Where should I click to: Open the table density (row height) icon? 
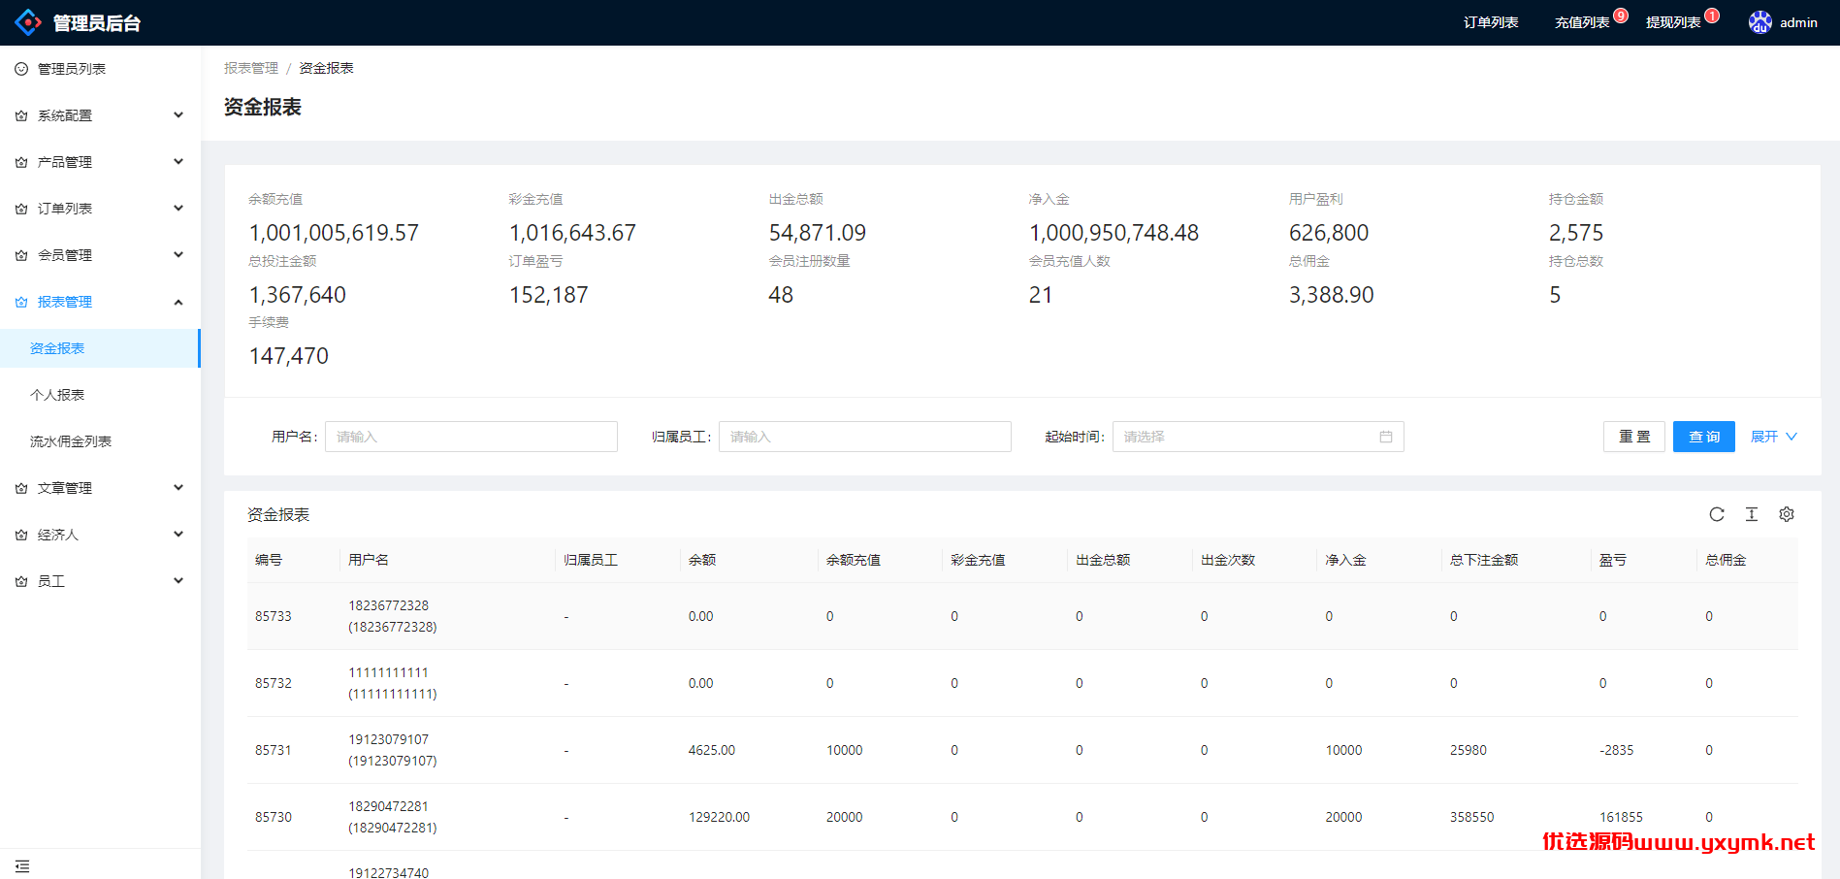[x=1752, y=514]
